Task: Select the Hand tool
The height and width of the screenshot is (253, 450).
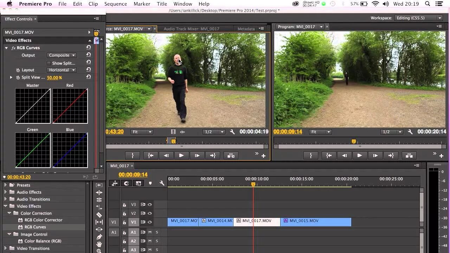Action: [x=99, y=244]
